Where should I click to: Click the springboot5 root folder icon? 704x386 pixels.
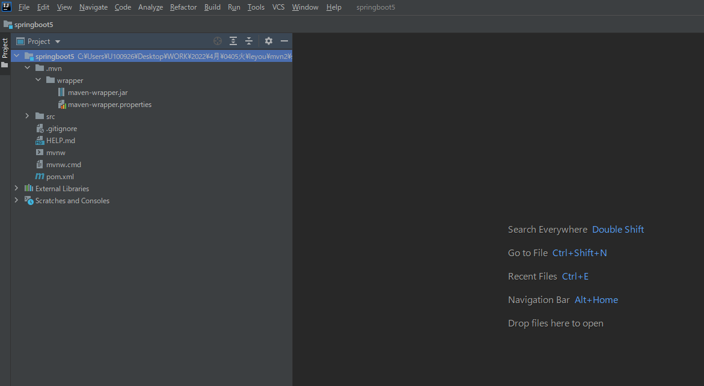click(29, 56)
